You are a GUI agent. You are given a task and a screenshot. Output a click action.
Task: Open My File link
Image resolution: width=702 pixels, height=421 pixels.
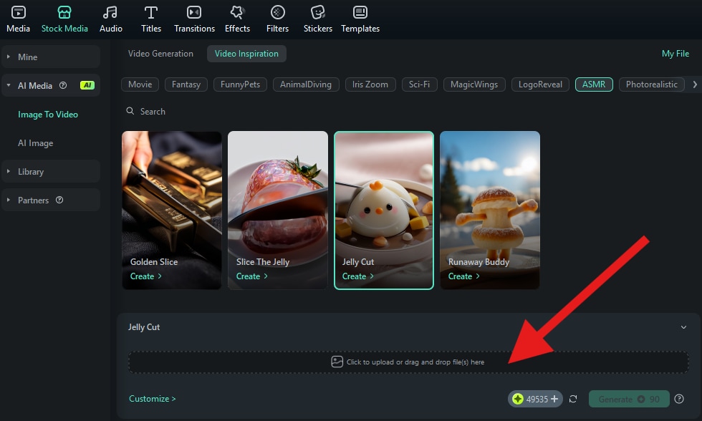click(x=675, y=54)
